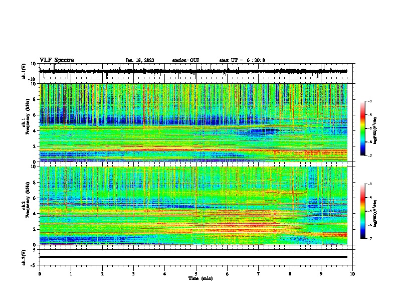Click the "VLF Spectra" plot title
Viewport: 397px width, 307px height.
[57, 60]
